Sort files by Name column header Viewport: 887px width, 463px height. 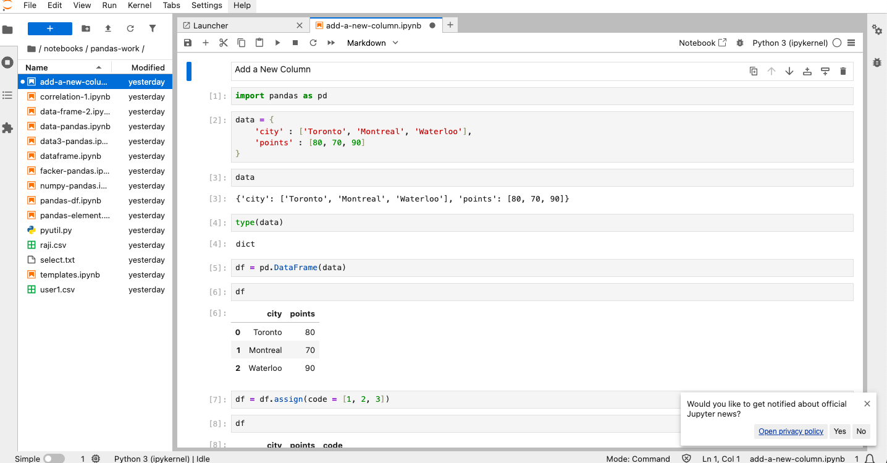coord(37,67)
